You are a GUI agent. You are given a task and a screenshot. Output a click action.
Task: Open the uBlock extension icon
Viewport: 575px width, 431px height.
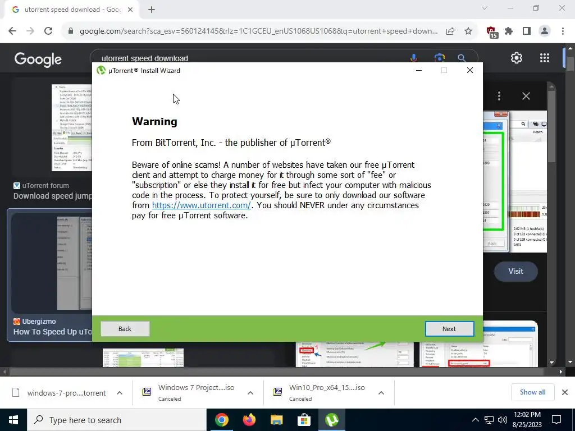[492, 32]
